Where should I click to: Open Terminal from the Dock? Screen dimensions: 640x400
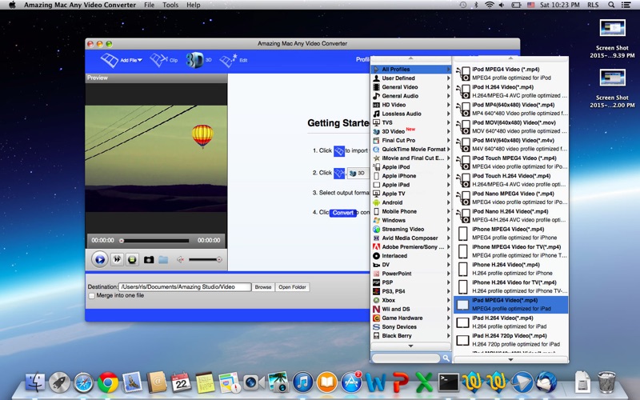[x=449, y=383]
